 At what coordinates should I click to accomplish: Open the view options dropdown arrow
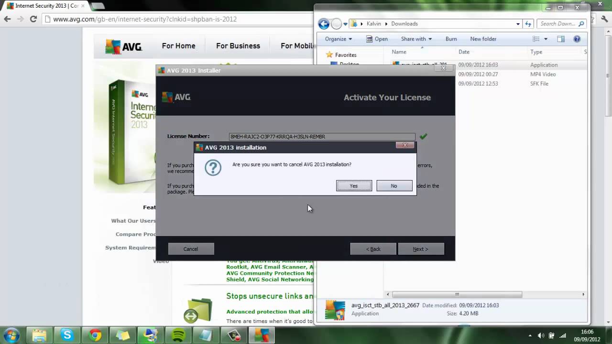pos(546,39)
